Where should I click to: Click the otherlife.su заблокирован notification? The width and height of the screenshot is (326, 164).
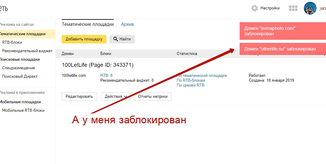point(283,49)
